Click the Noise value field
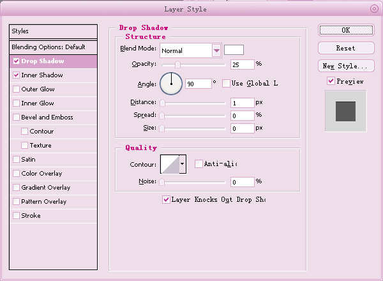The height and width of the screenshot is (281, 383). pos(243,182)
